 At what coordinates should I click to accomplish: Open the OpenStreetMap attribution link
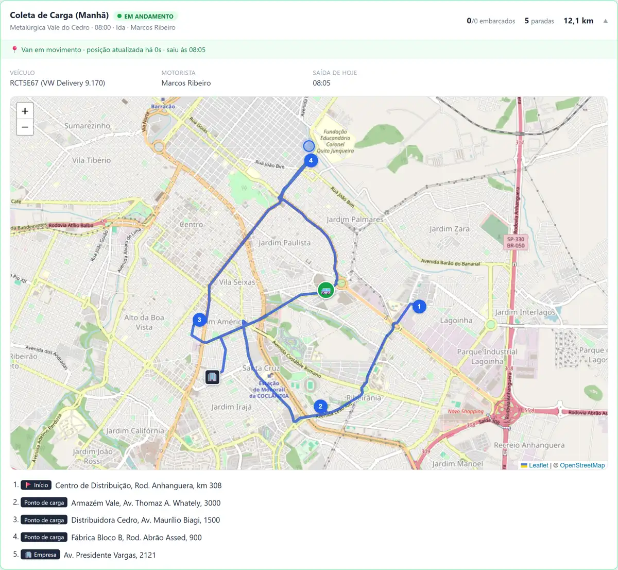coord(582,465)
